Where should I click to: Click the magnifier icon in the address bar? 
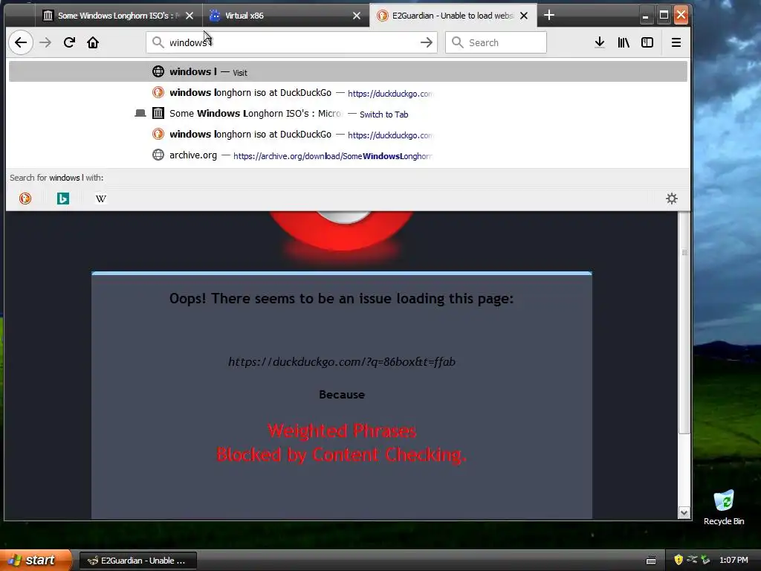[158, 42]
